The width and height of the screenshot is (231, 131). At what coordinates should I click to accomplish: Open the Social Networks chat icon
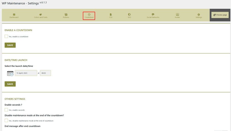point(153,14)
